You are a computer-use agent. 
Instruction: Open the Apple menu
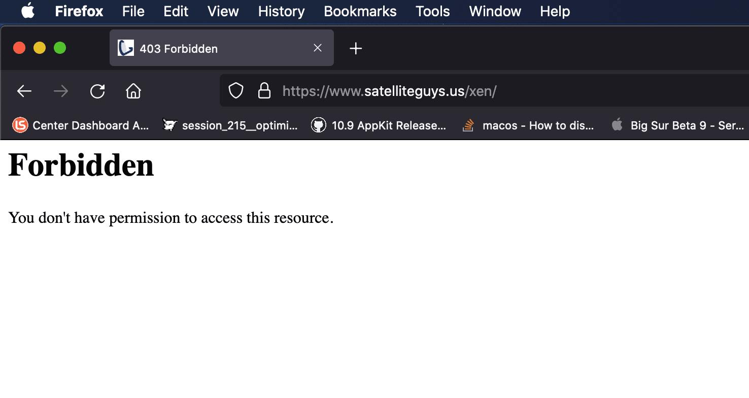pyautogui.click(x=28, y=11)
